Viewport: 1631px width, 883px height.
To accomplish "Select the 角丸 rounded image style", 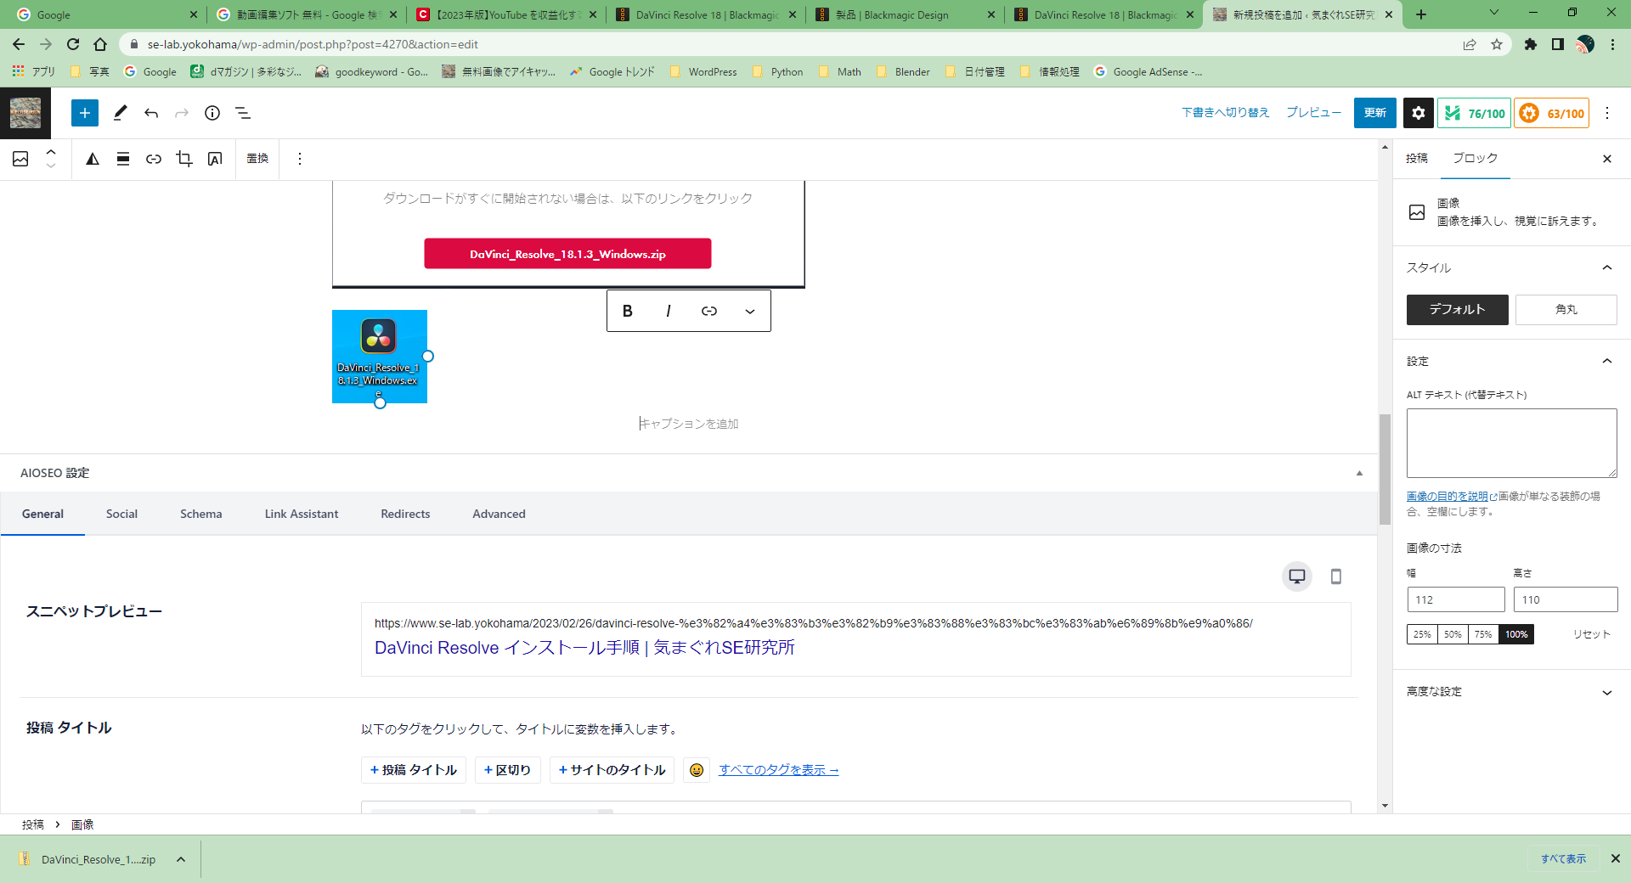I will coord(1566,310).
